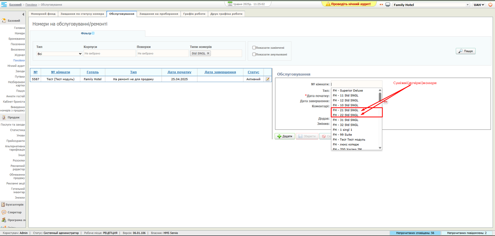Open the Тип filter dropdown
The image size is (495, 236).
[59, 54]
